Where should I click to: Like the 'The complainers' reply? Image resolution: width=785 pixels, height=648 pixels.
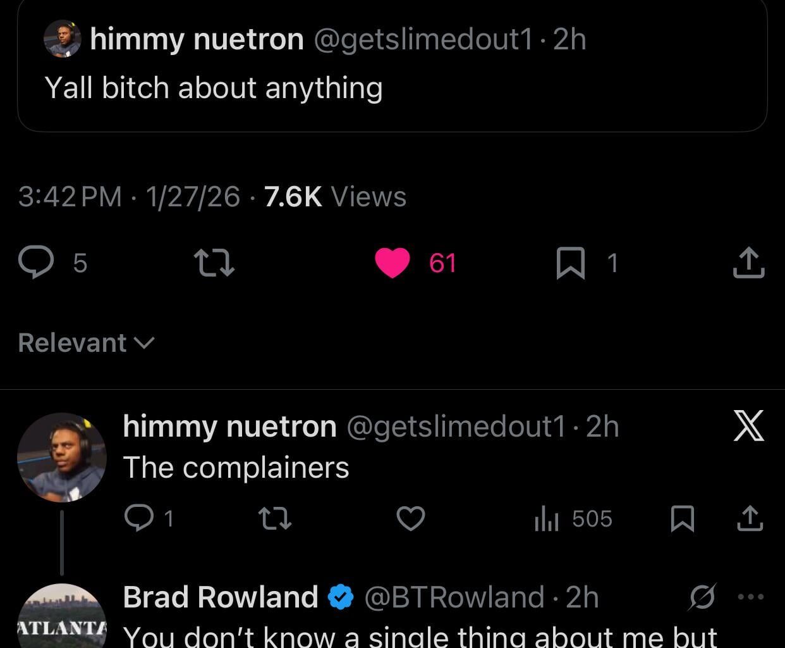tap(410, 519)
